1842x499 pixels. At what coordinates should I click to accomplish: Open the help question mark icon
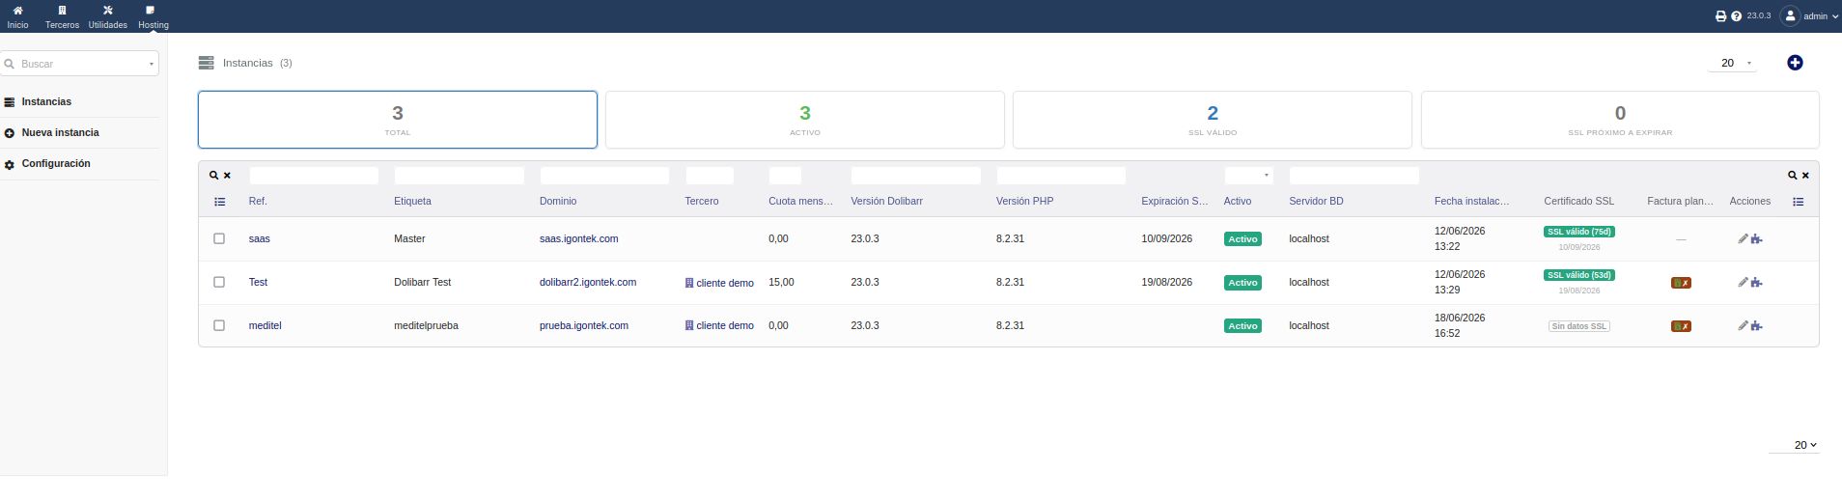tap(1736, 16)
